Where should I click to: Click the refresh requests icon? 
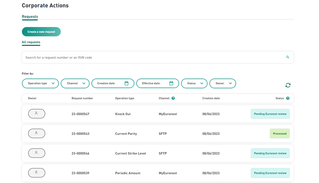point(288,85)
